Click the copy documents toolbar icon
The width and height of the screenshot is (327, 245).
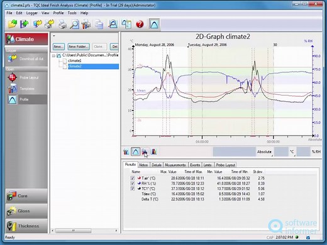tap(99, 24)
